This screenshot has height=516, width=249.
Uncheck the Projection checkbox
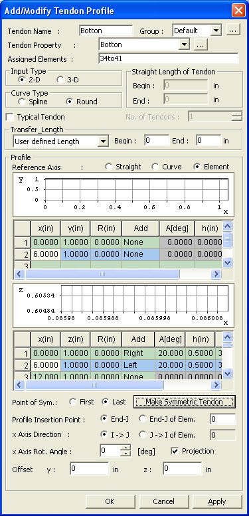(x=175, y=451)
